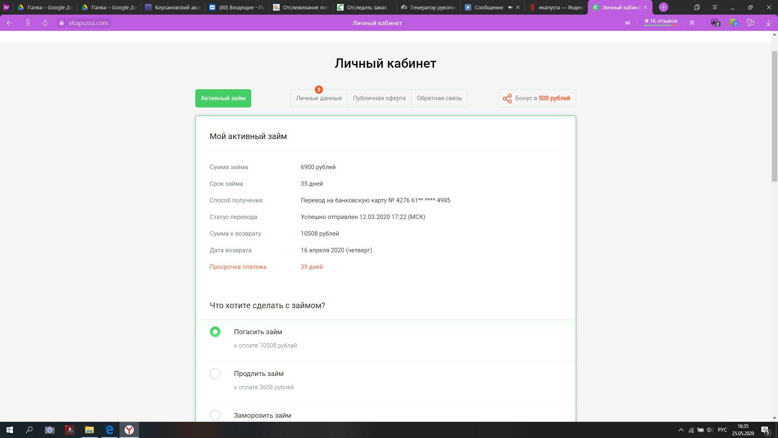
Task: Open the browser downloads arrow icon
Action: tap(768, 23)
